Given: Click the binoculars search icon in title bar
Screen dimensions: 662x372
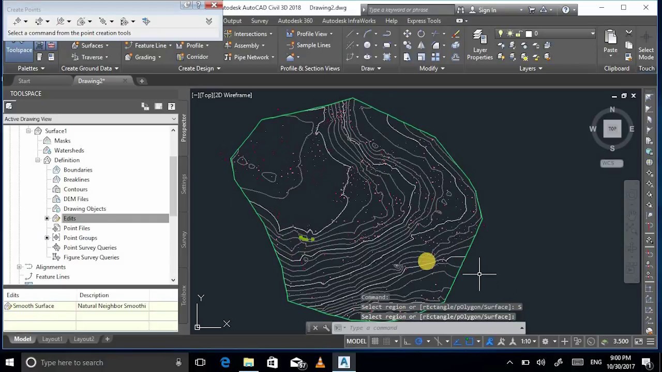Looking at the screenshot, I should pos(460,9).
